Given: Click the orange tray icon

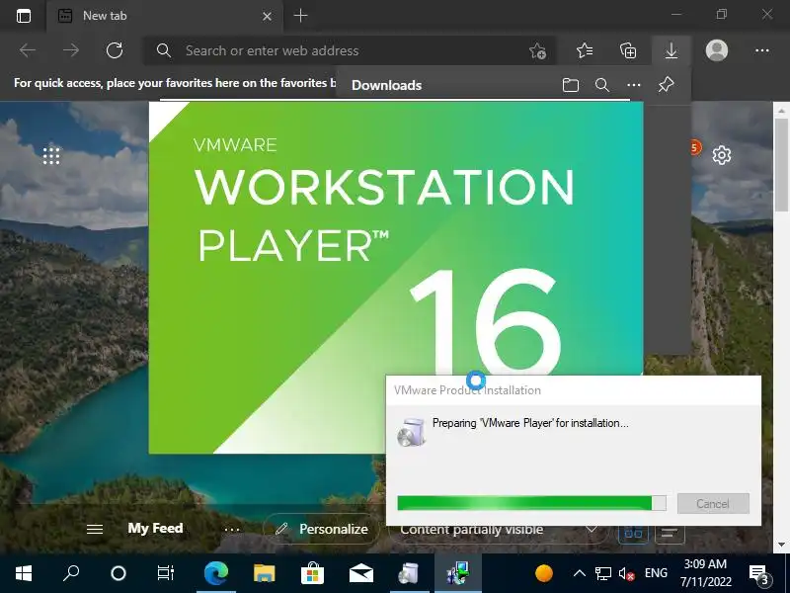Looking at the screenshot, I should point(544,573).
